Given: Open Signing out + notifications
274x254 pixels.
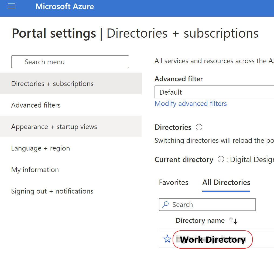Looking at the screenshot, I should 71,191.
